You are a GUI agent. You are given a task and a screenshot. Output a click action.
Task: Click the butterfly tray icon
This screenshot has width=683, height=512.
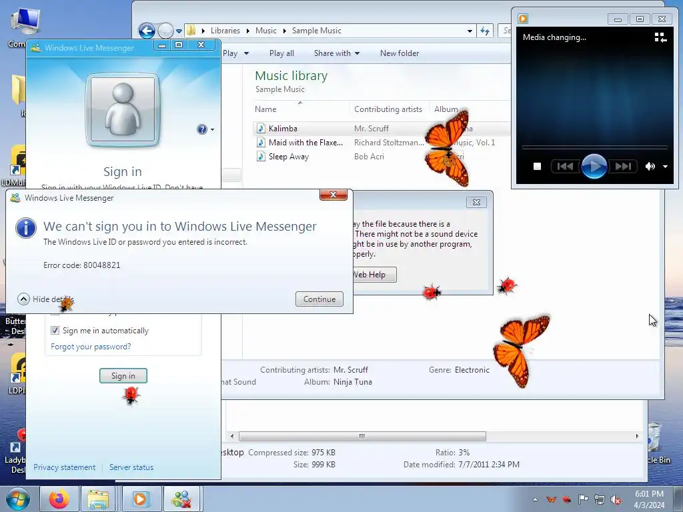click(551, 499)
